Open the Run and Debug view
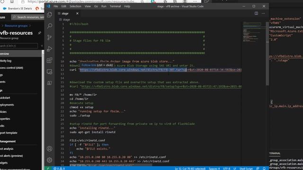 click(49, 49)
